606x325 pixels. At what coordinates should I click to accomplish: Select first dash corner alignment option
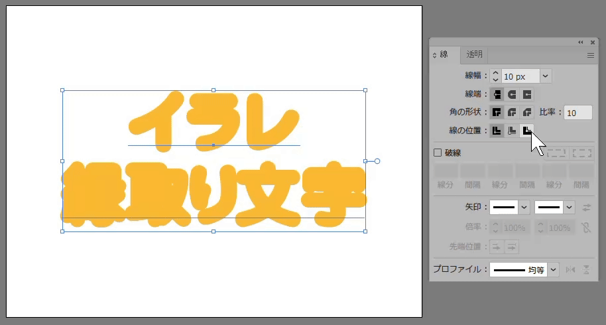(556, 153)
